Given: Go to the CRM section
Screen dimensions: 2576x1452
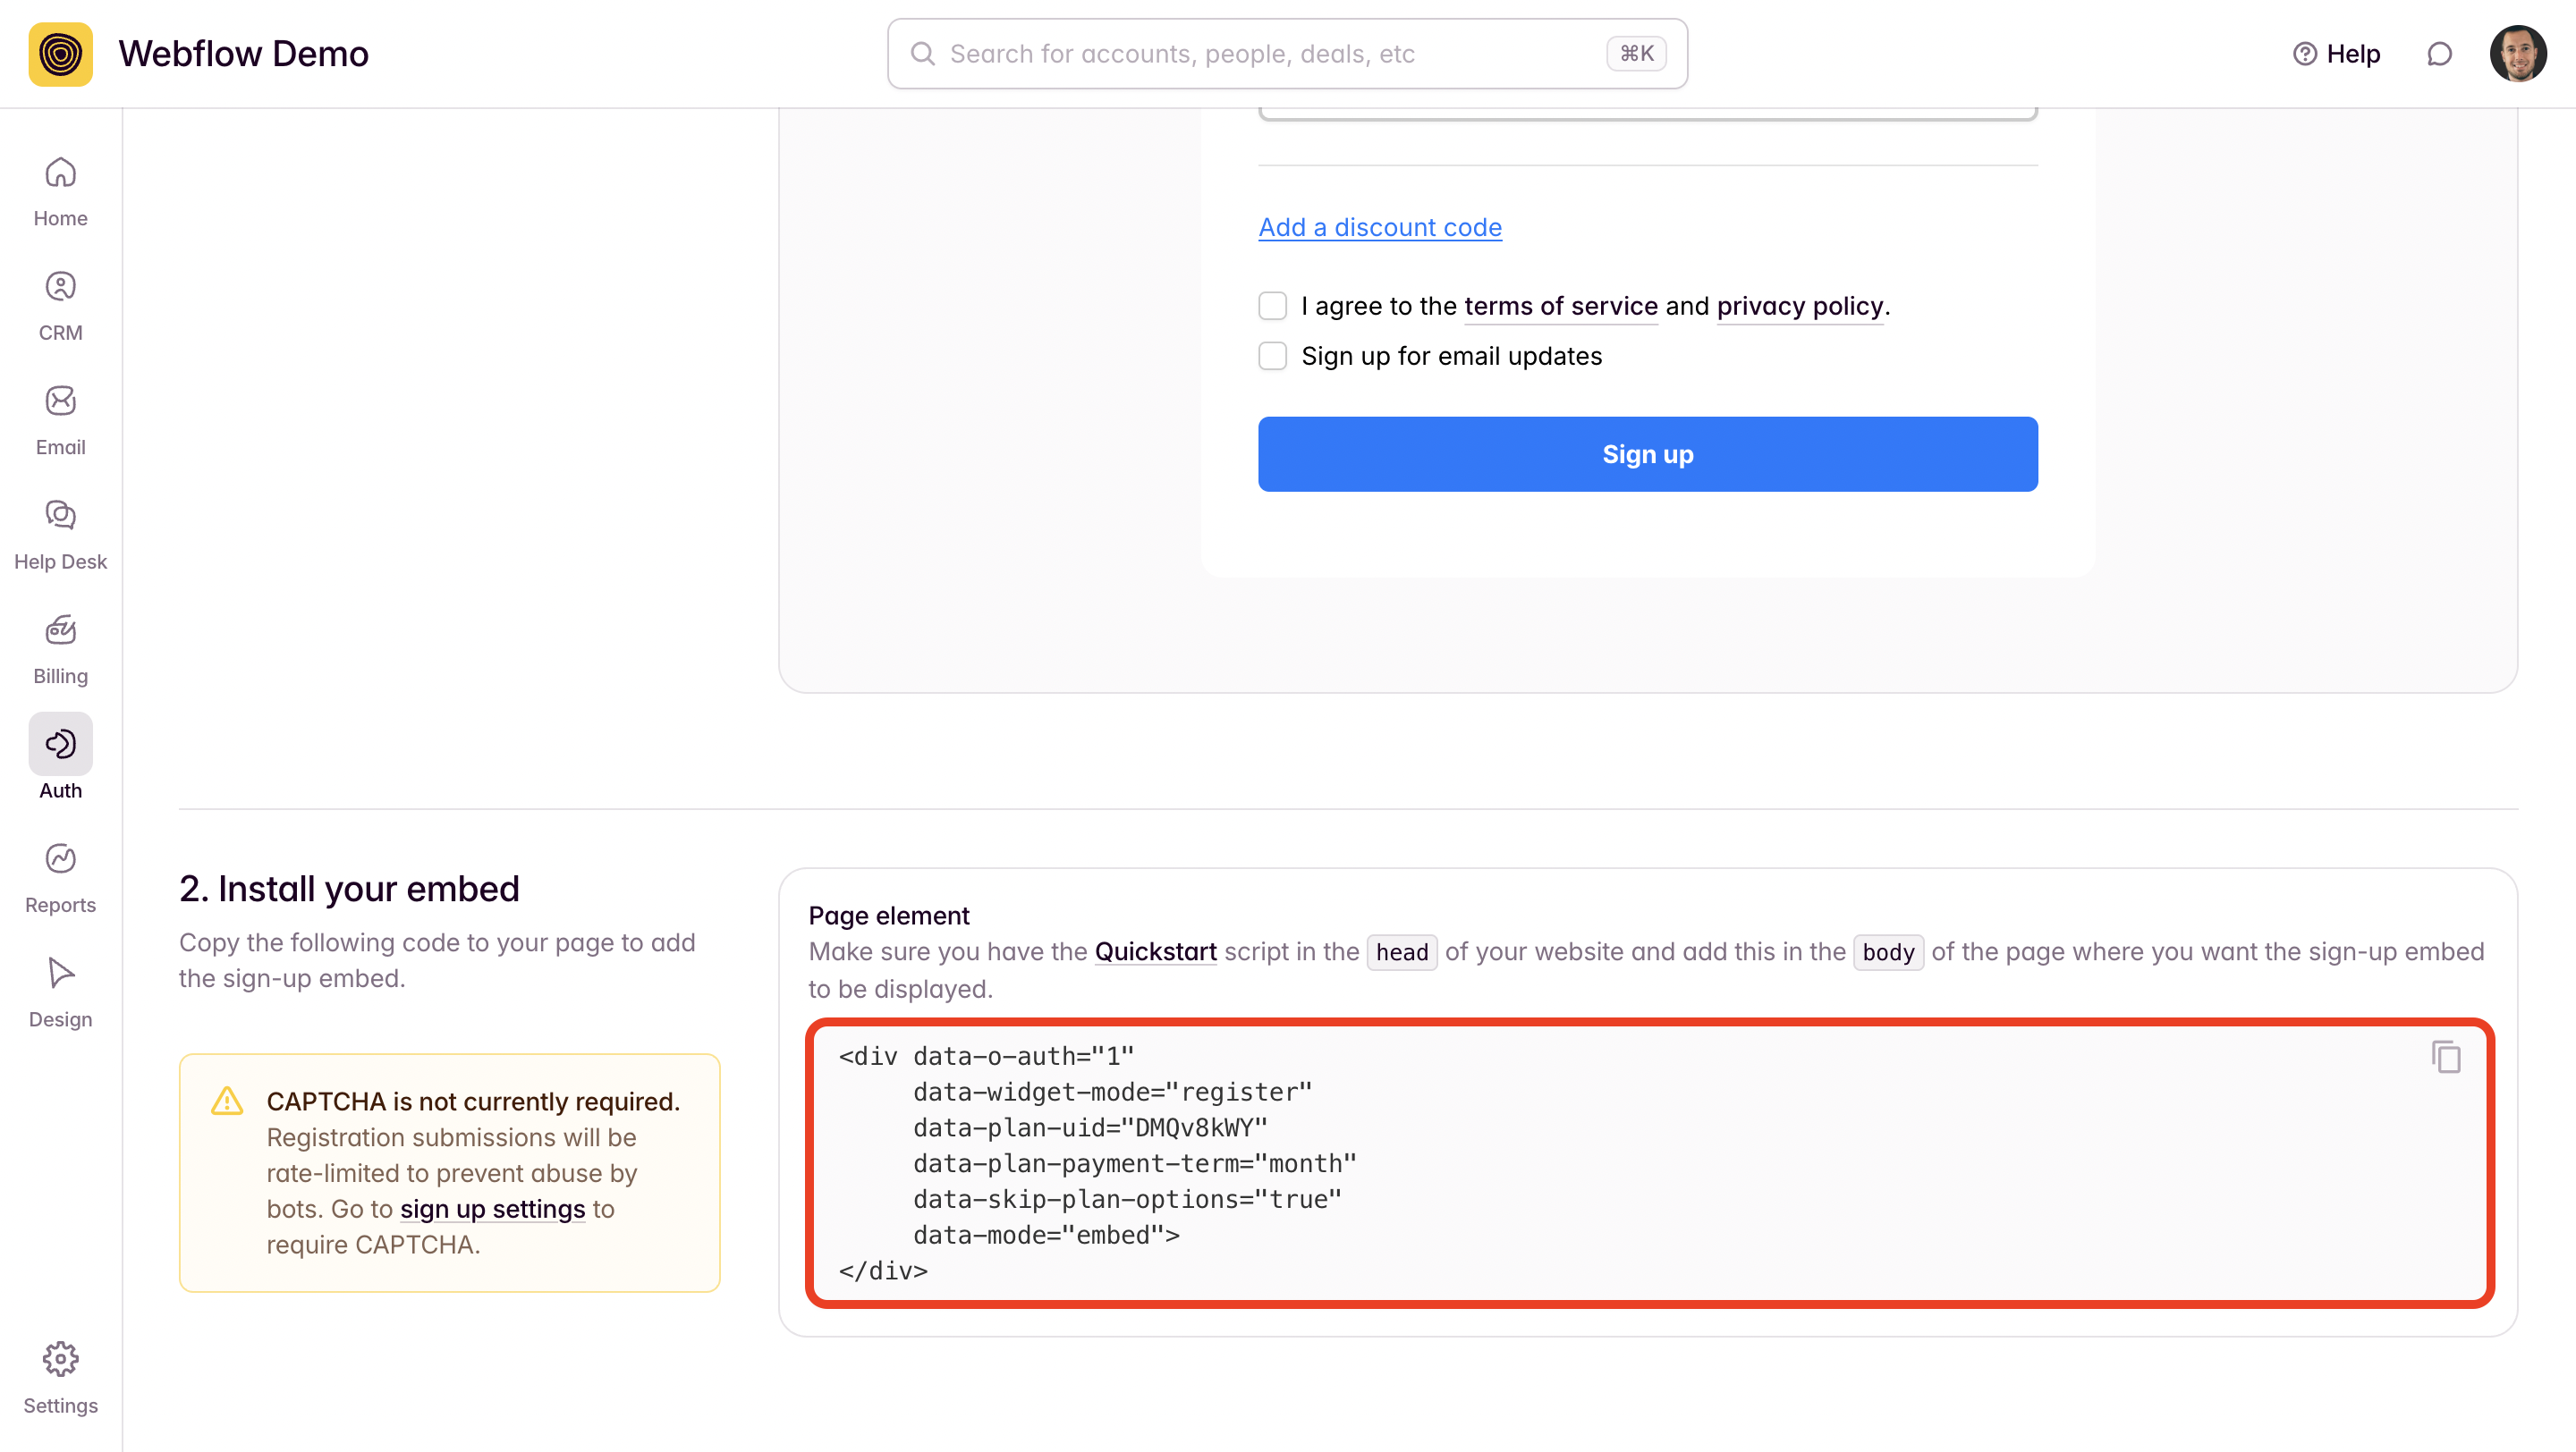Looking at the screenshot, I should (60, 306).
